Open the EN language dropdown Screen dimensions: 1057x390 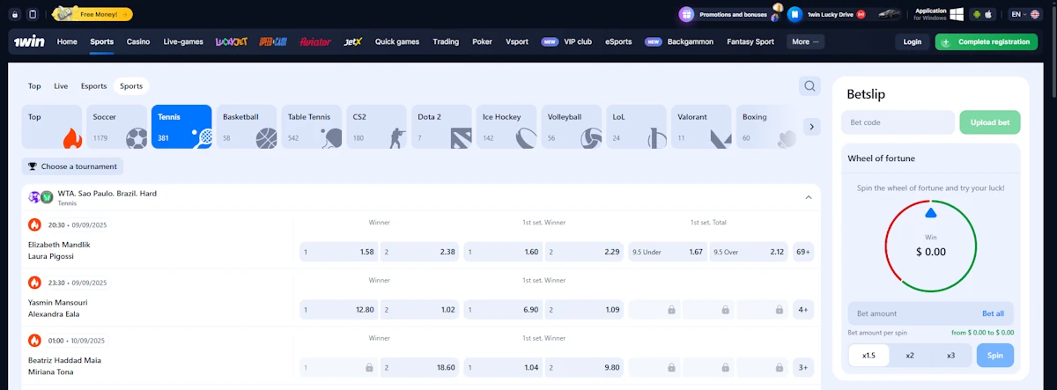[x=1024, y=14]
